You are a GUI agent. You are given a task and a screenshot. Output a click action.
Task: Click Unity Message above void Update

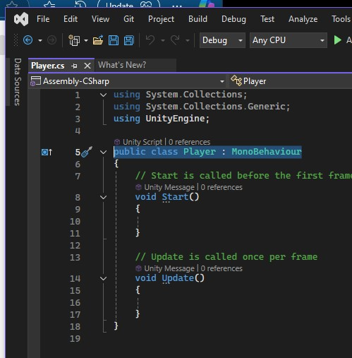pos(169,268)
